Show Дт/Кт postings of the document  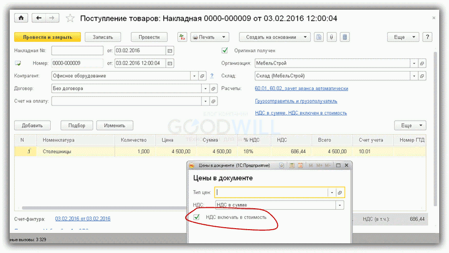tap(182, 37)
